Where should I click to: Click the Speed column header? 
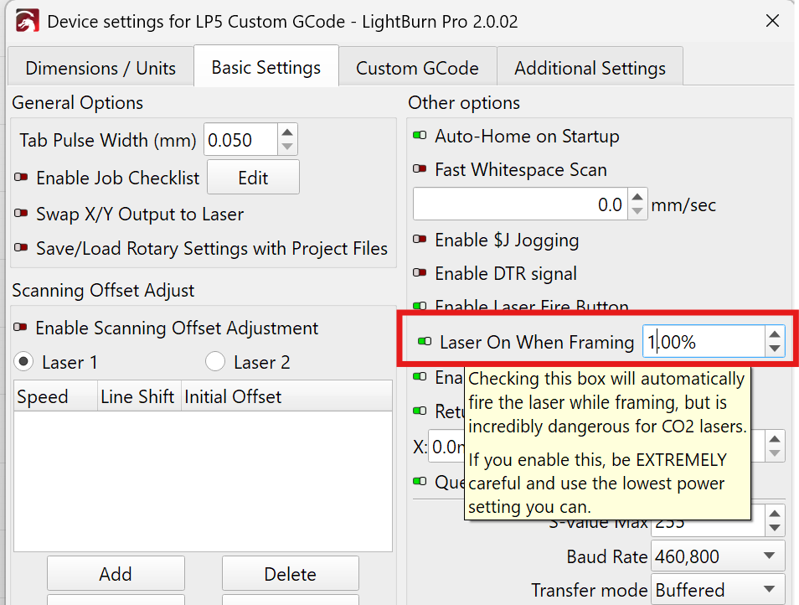coord(55,396)
